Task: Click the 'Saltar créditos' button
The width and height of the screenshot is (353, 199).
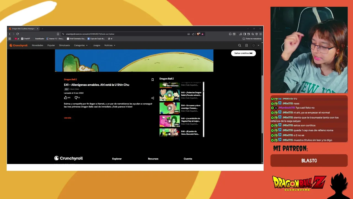Action: (243, 53)
